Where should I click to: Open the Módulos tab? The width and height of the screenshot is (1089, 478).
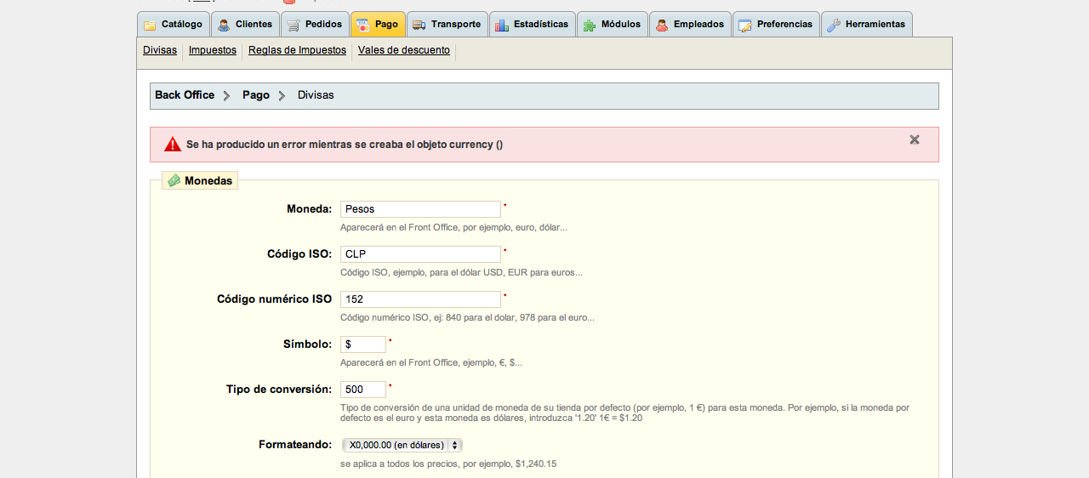613,24
